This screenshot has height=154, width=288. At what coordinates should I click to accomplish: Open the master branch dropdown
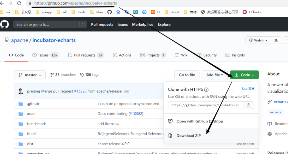pyautogui.click(x=30, y=75)
